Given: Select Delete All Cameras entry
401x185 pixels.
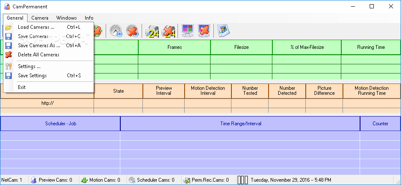Looking at the screenshot, I should 48,55.
